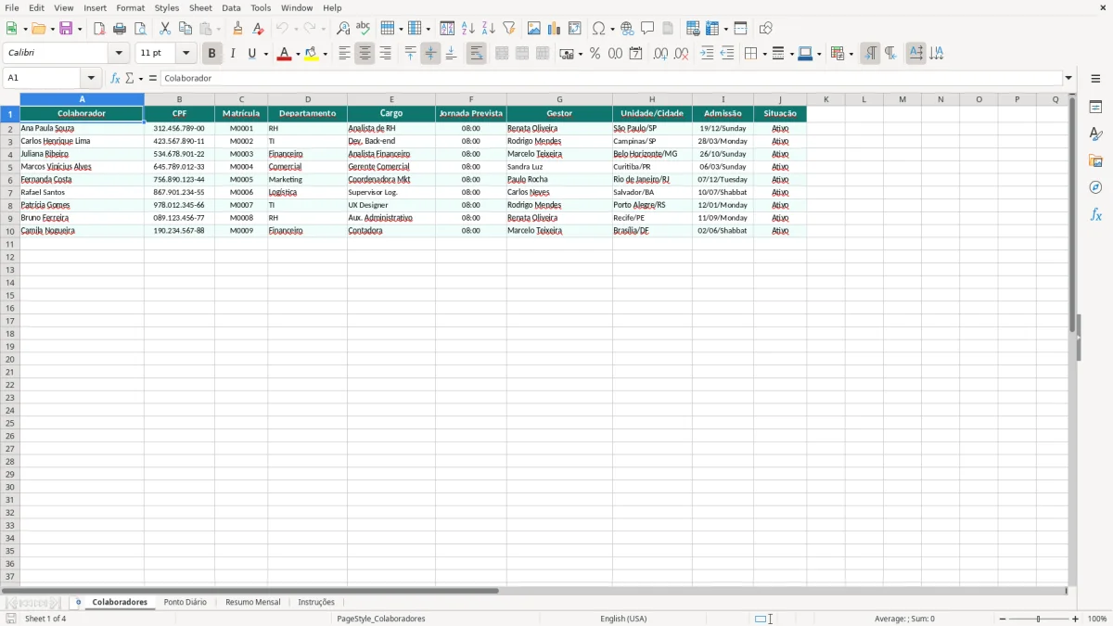The width and height of the screenshot is (1113, 626).
Task: Toggle Wrap Text button
Action: coord(476,54)
